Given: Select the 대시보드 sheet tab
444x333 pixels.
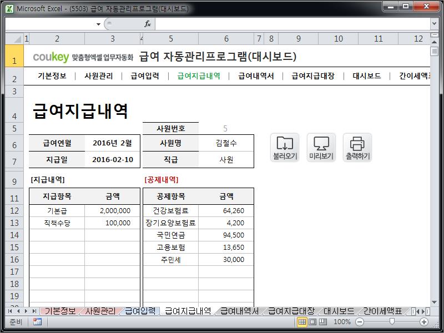Looking at the screenshot, I should [339, 311].
